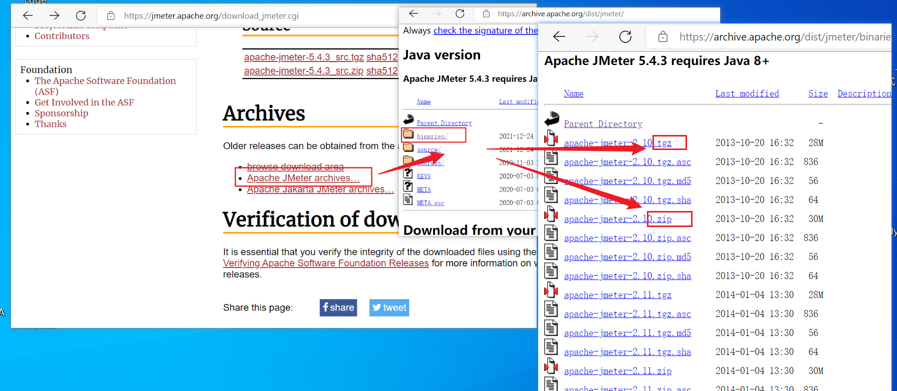Click the archive icon of apache-jmeter-2.10.tgz
This screenshot has width=897, height=391.
551,138
